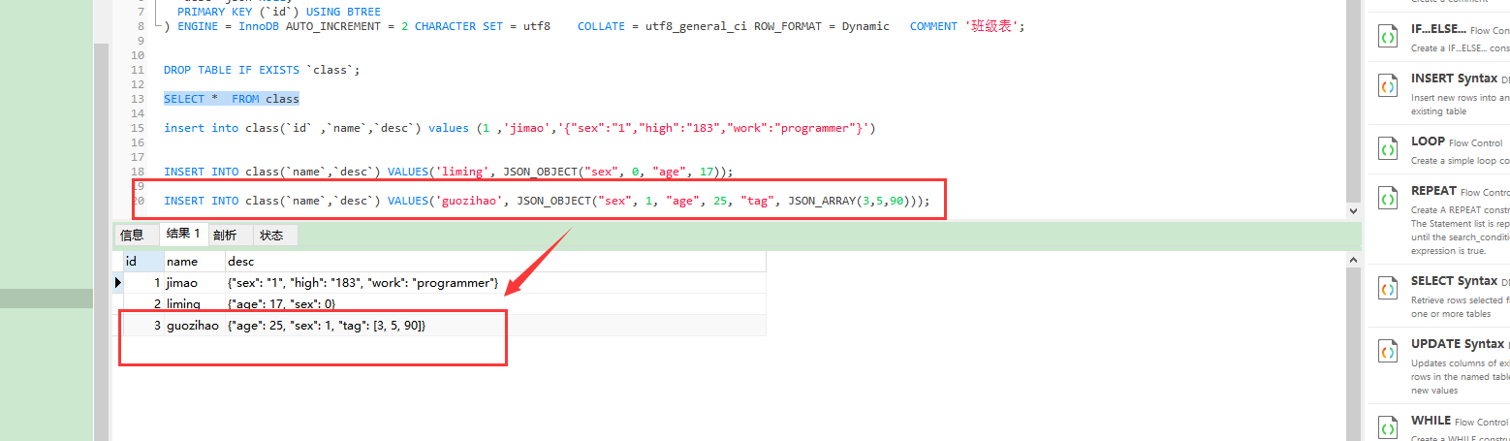Click the highlighted SELECT * FROM class line
The width and height of the screenshot is (1510, 441).
click(232, 99)
